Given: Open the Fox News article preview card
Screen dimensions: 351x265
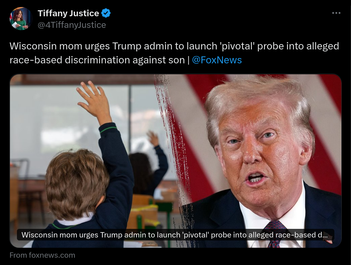Looking at the screenshot, I should tap(175, 161).
